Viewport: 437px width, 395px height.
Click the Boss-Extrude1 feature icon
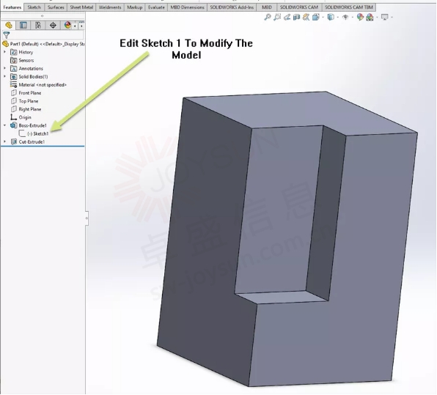(x=13, y=125)
